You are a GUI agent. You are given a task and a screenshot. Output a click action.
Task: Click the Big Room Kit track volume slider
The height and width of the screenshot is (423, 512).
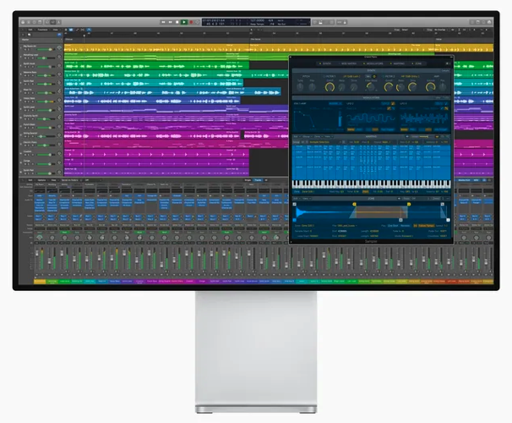[x=46, y=49]
